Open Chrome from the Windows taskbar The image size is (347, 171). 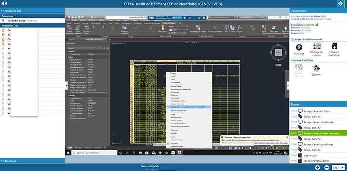pyautogui.click(x=160, y=153)
